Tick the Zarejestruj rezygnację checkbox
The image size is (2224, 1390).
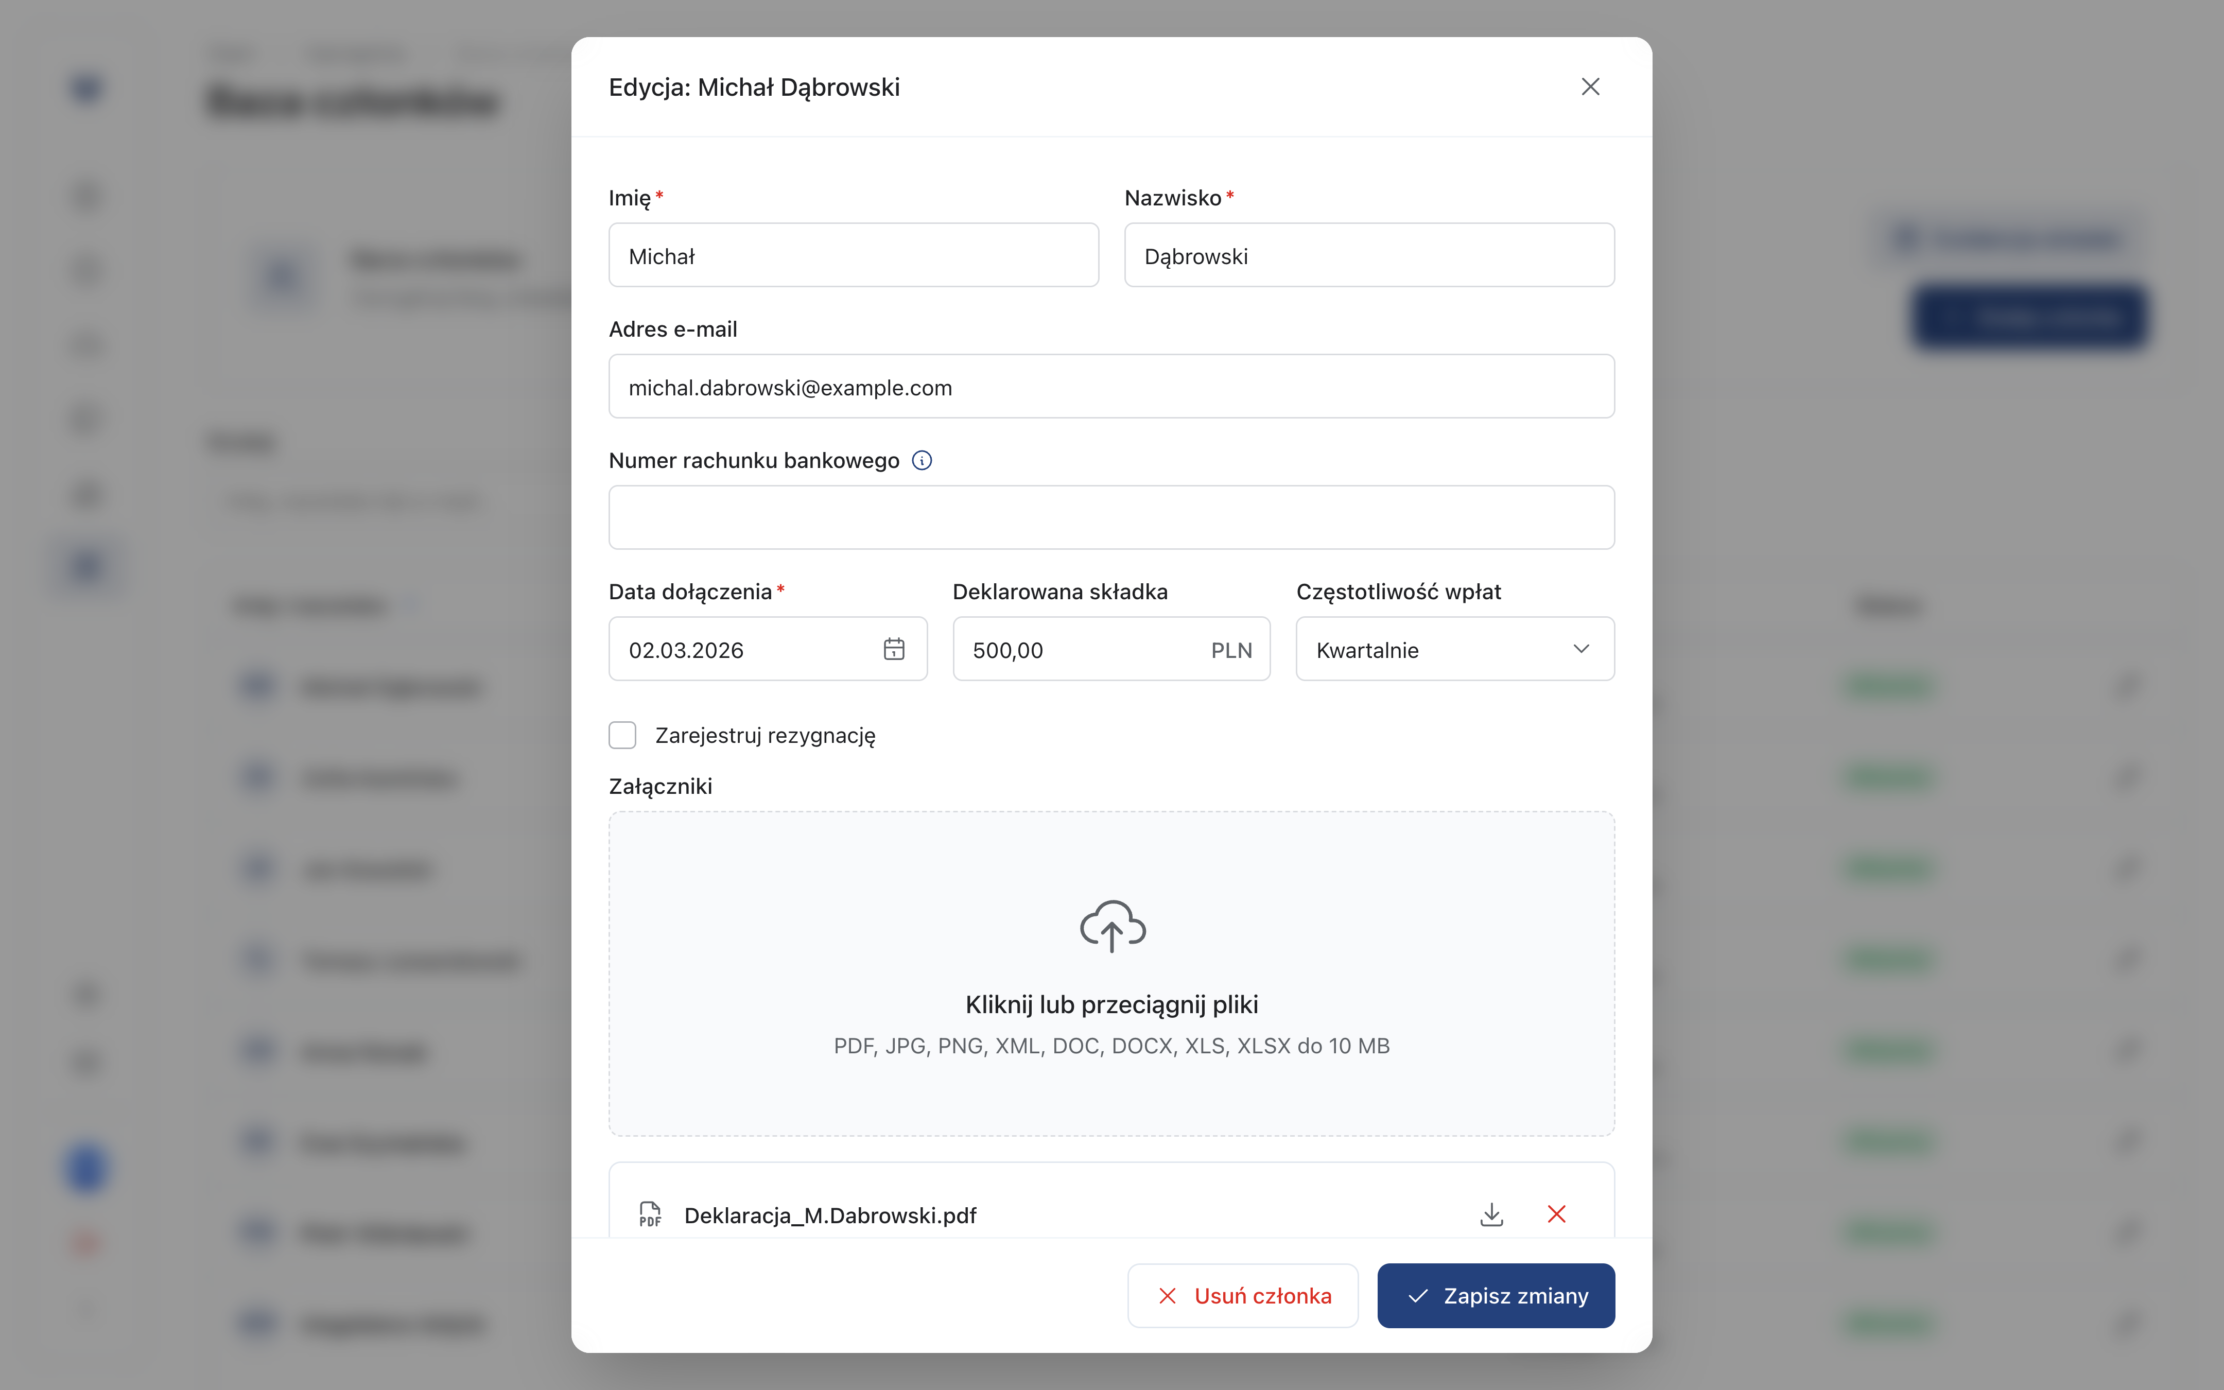pos(622,736)
